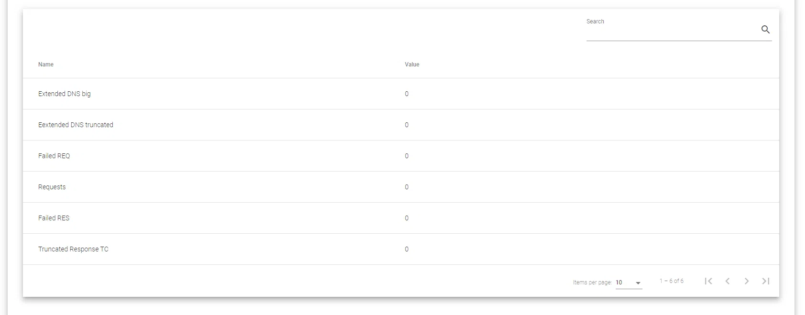Go to the previous page arrow
The width and height of the screenshot is (805, 315).
728,281
